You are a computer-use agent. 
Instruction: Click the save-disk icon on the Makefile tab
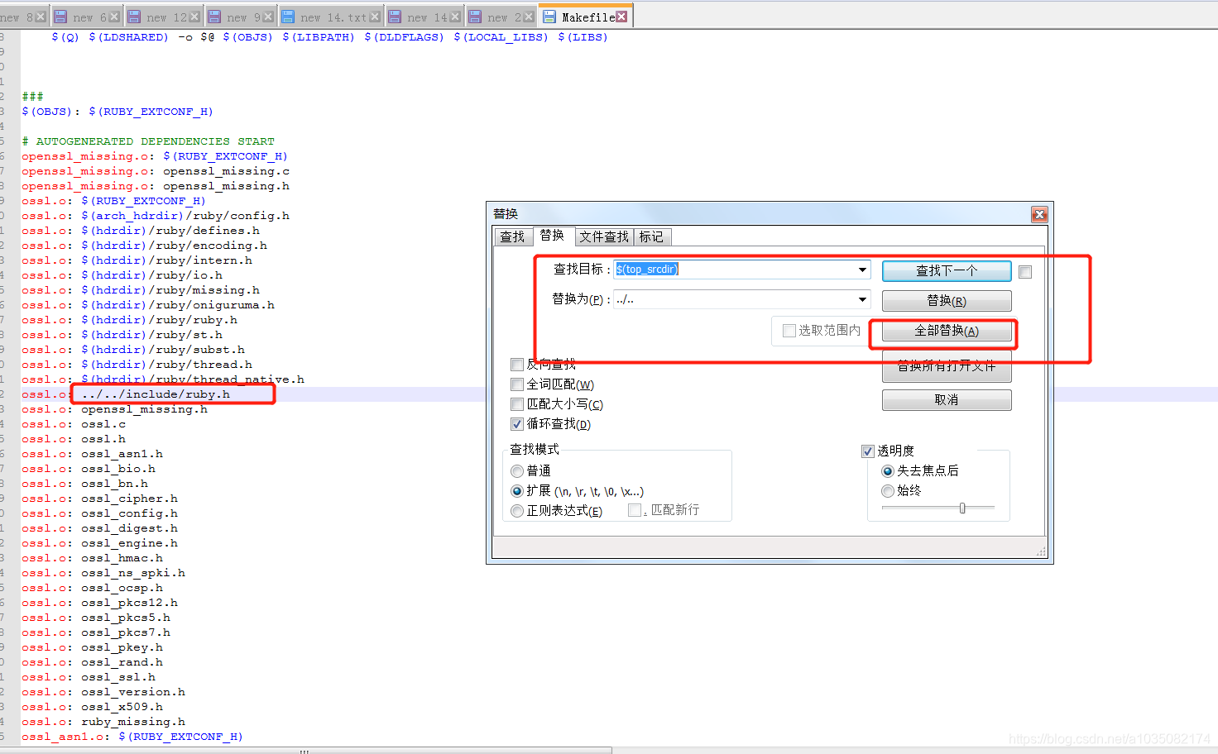pos(549,17)
